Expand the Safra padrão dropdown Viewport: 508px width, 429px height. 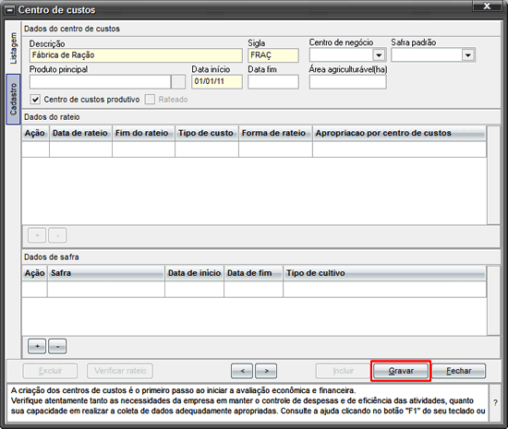pyautogui.click(x=468, y=55)
